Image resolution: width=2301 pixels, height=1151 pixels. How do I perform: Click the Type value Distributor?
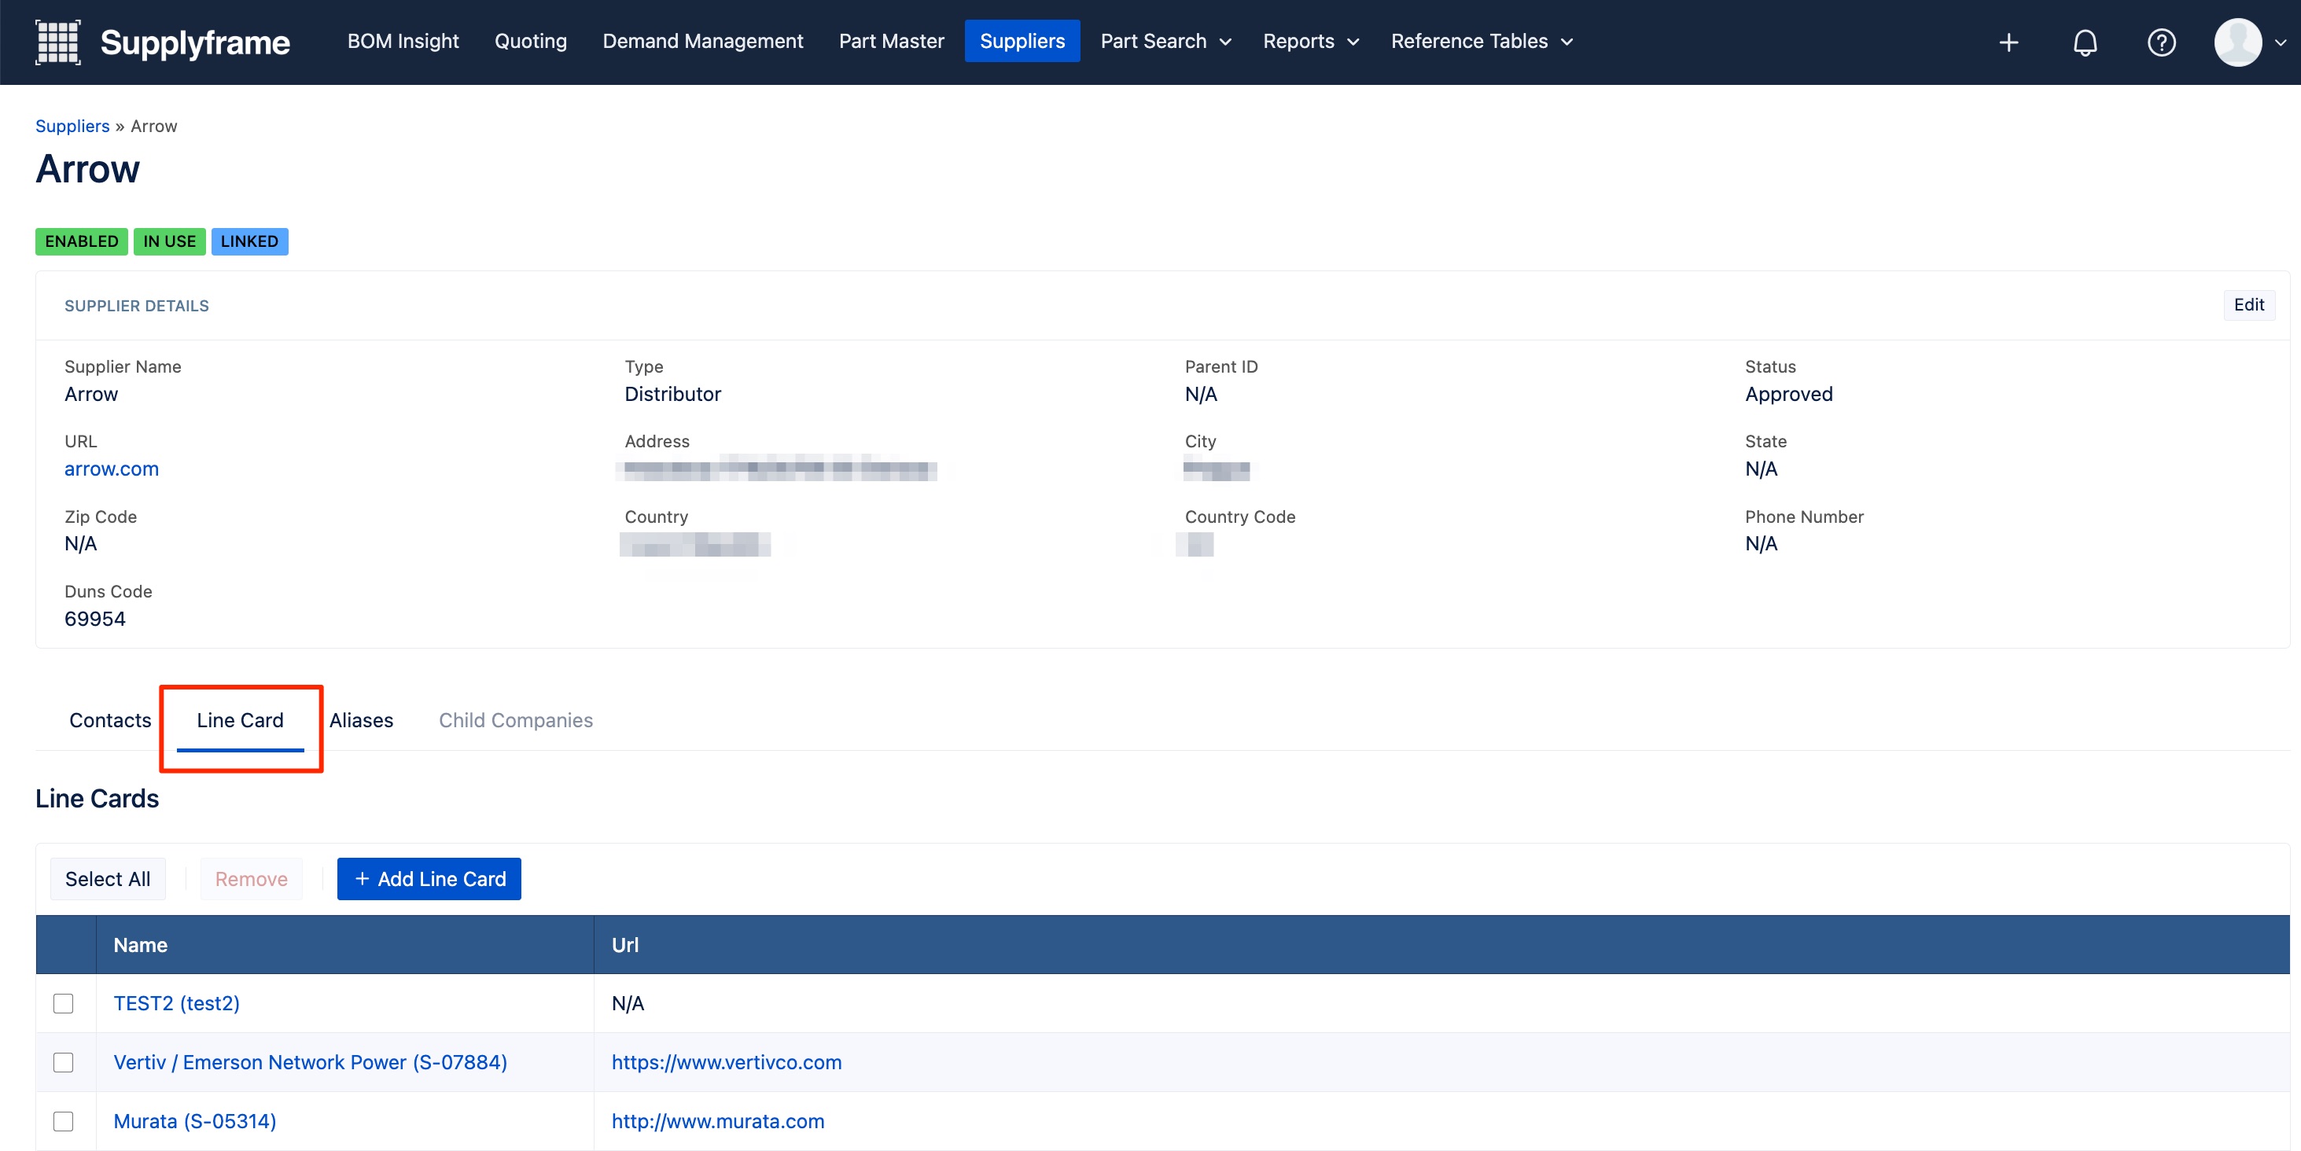672,394
